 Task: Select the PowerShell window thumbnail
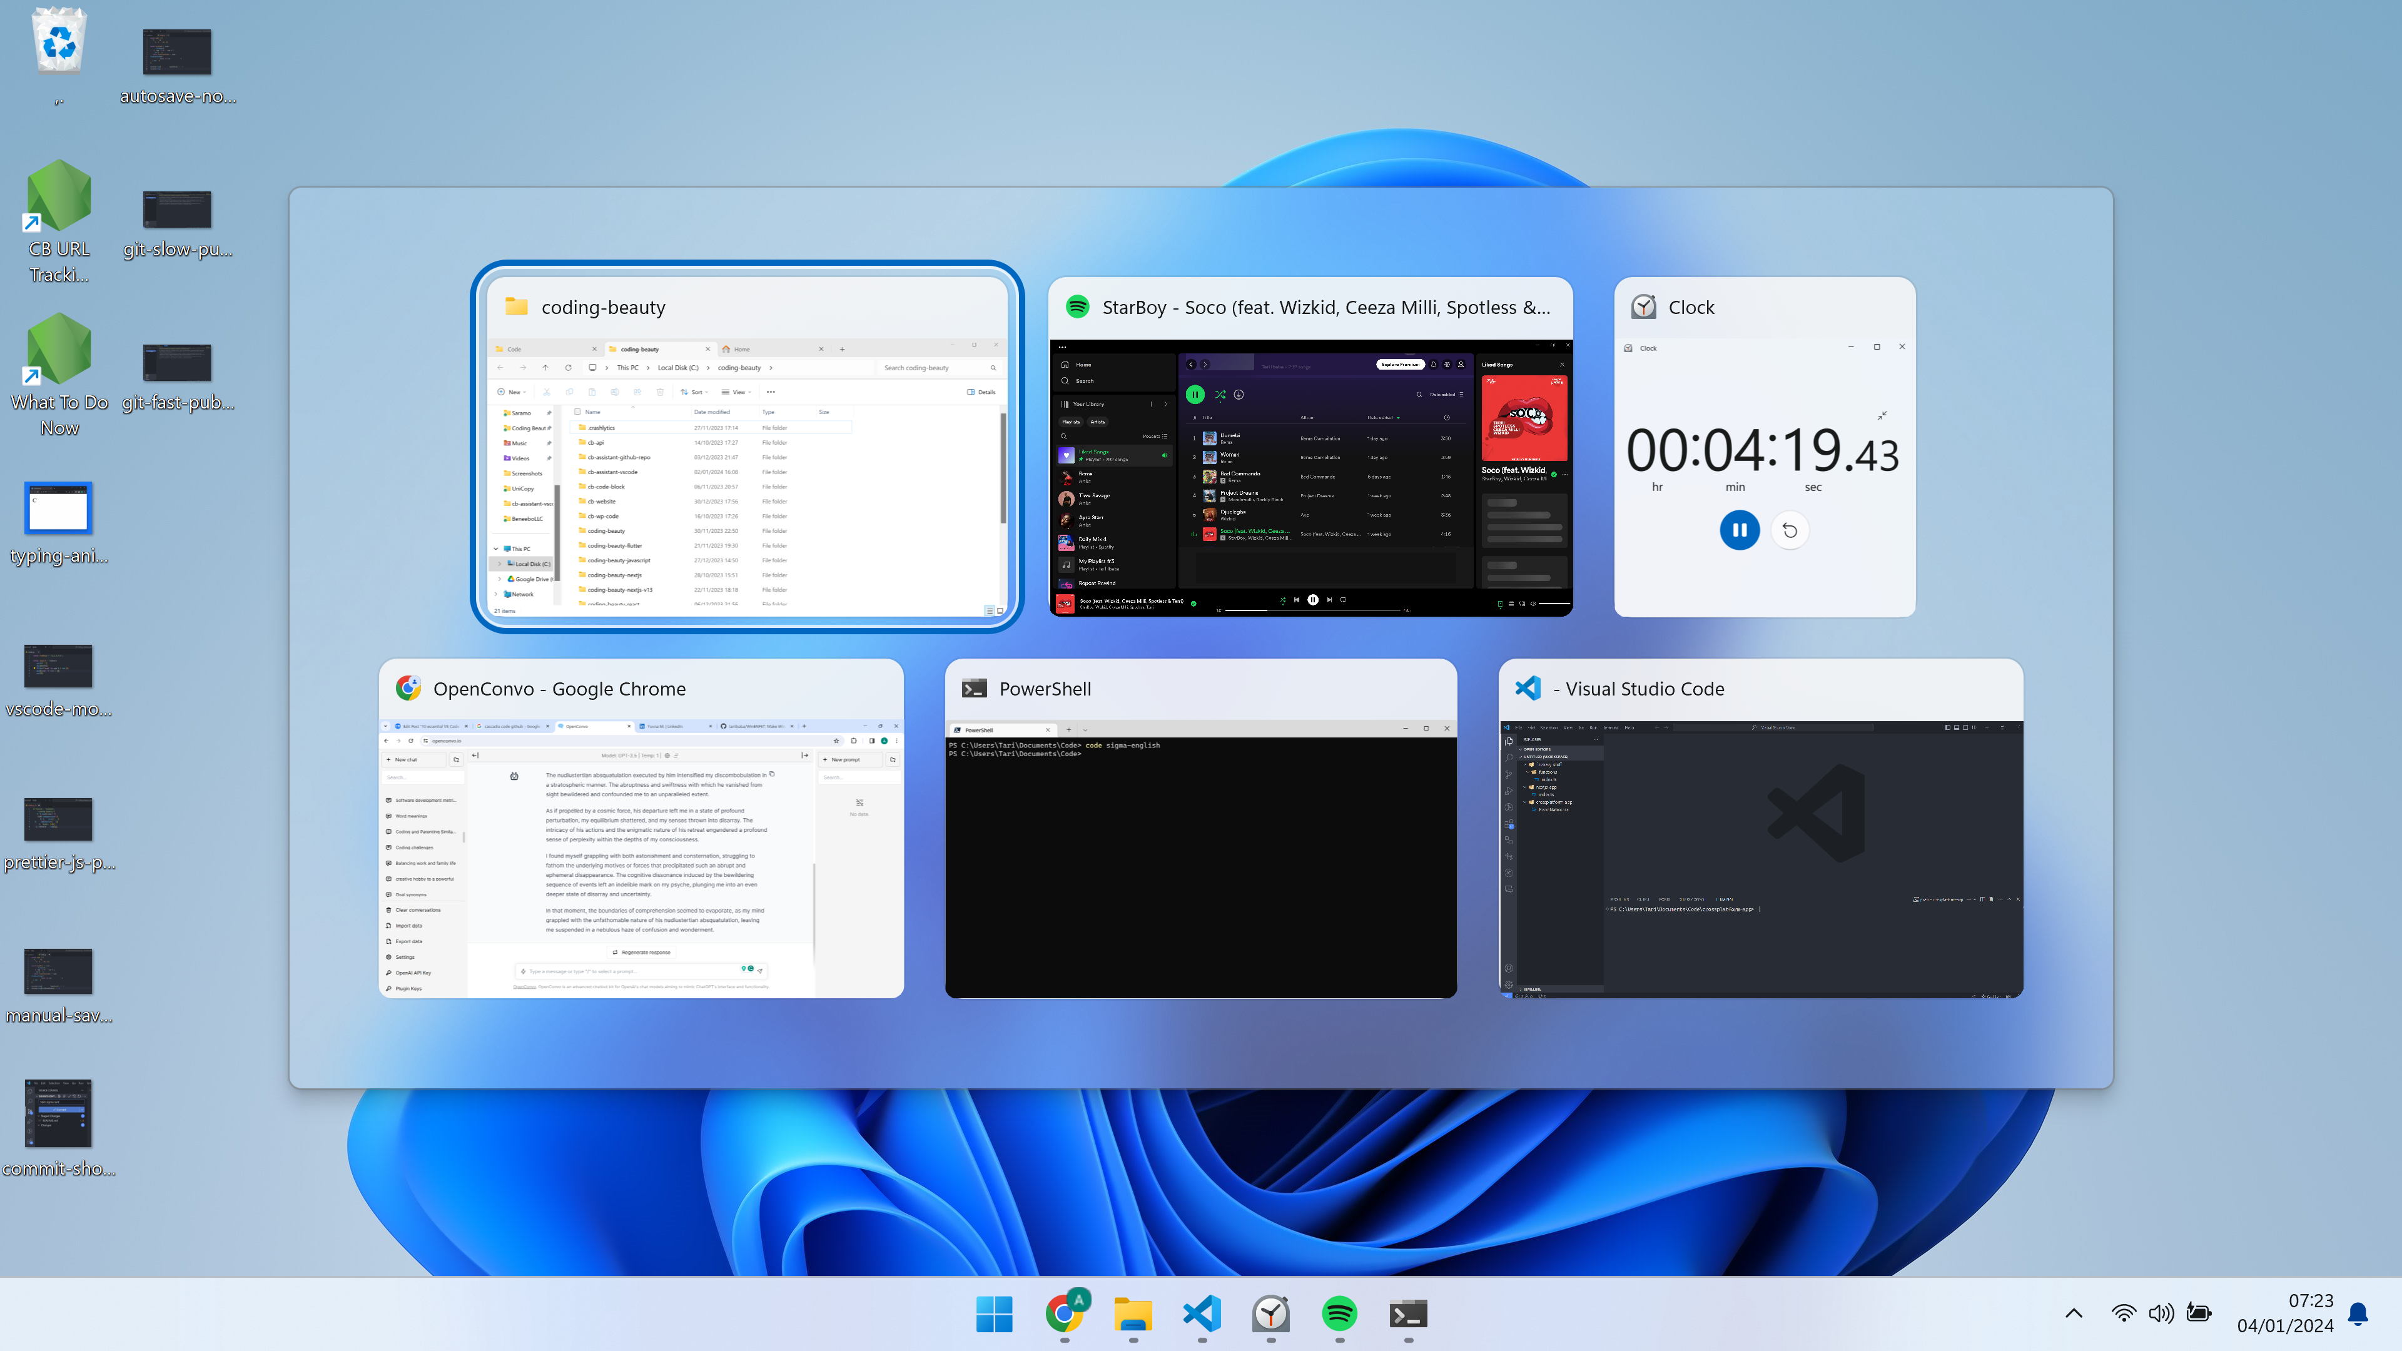1200,829
